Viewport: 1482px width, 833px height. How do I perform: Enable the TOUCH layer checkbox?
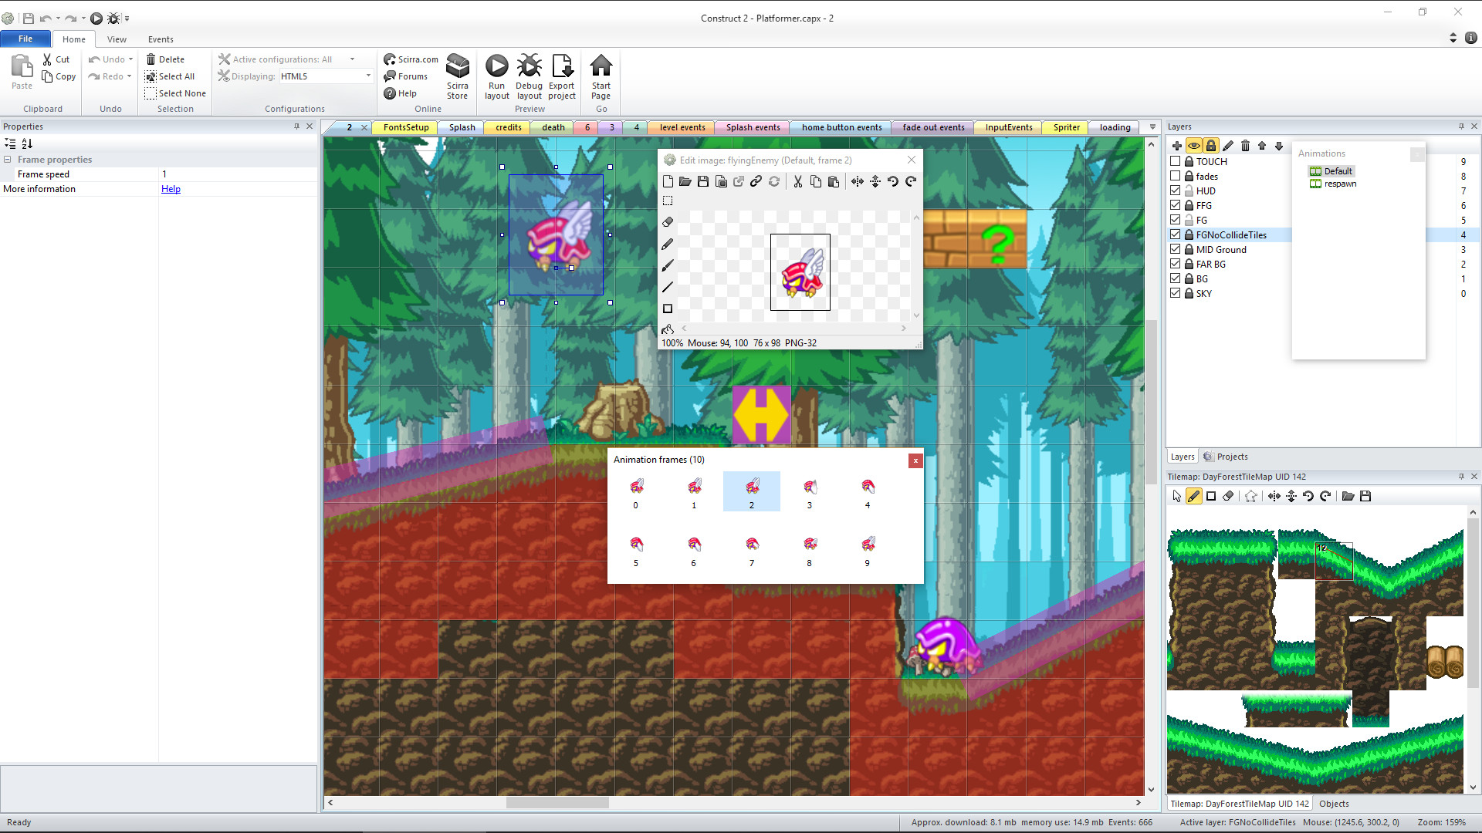coord(1176,161)
